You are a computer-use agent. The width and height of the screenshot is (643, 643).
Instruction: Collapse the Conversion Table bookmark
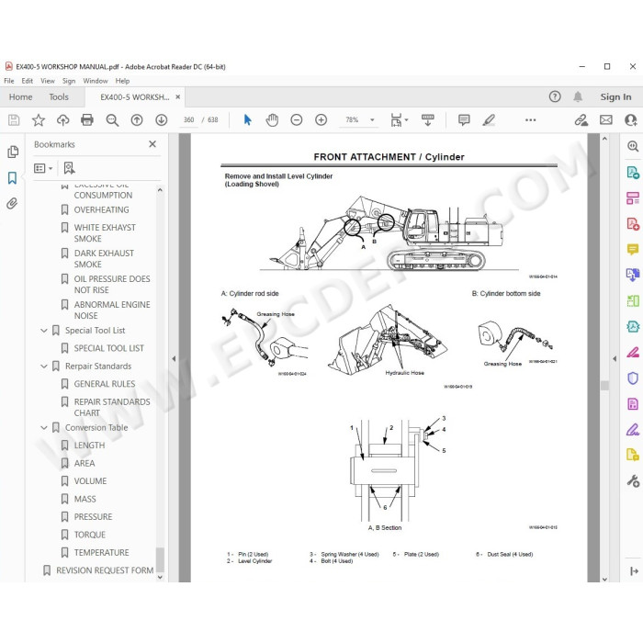(x=44, y=428)
